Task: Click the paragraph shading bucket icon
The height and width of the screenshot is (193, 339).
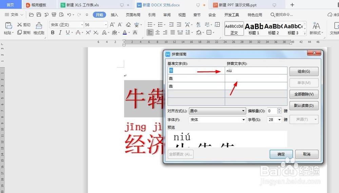Action: (x=198, y=32)
